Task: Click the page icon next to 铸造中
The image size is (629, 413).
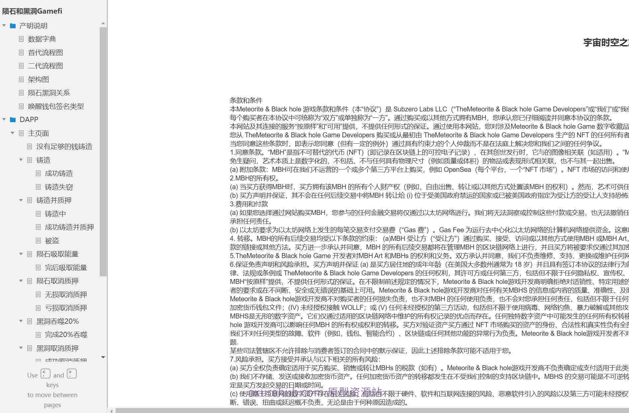Action: point(38,214)
